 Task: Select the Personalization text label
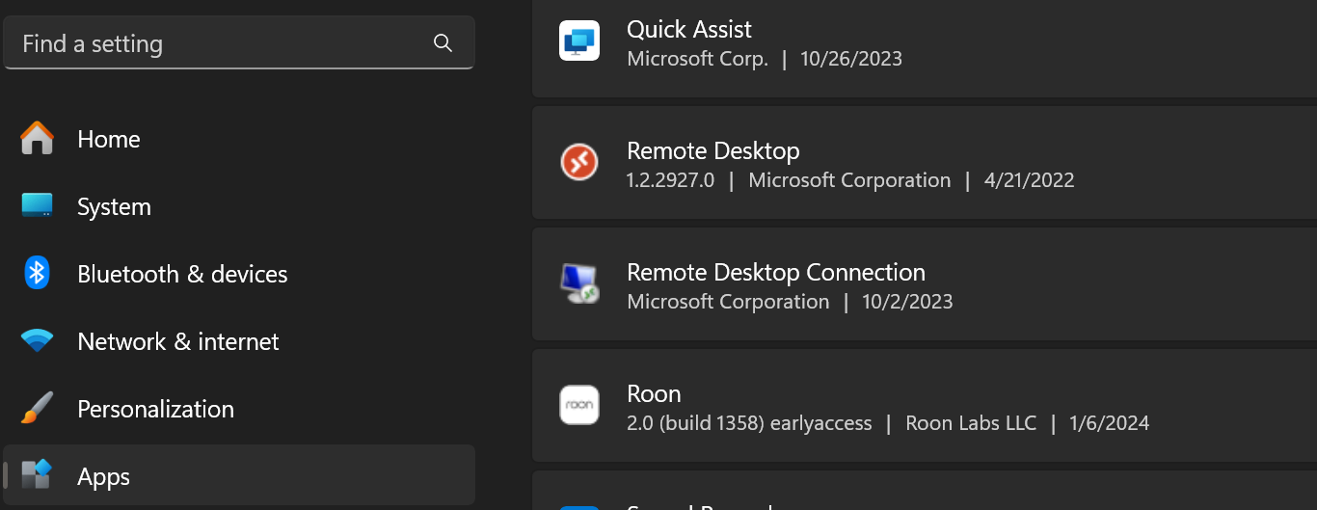155,410
